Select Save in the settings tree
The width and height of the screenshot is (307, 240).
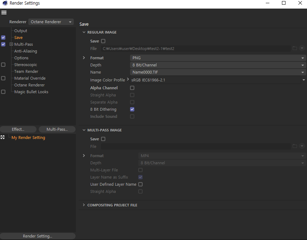(x=18, y=37)
